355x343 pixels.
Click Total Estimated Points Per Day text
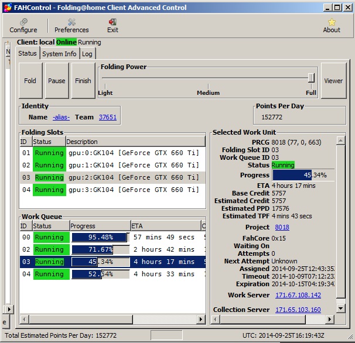[60, 335]
